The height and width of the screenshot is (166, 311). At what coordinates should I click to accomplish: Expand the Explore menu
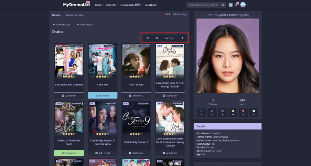(112, 5)
